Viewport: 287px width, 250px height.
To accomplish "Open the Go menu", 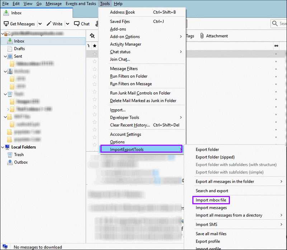I will 39,4.
